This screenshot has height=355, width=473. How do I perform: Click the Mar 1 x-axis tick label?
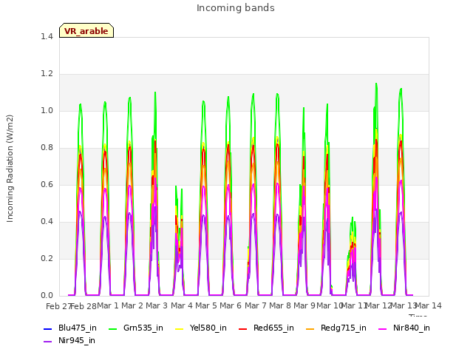tap(108, 305)
